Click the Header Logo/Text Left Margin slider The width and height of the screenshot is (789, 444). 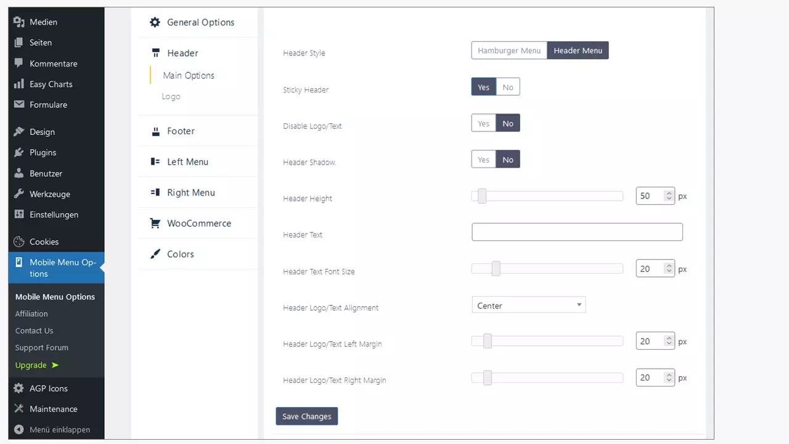547,341
